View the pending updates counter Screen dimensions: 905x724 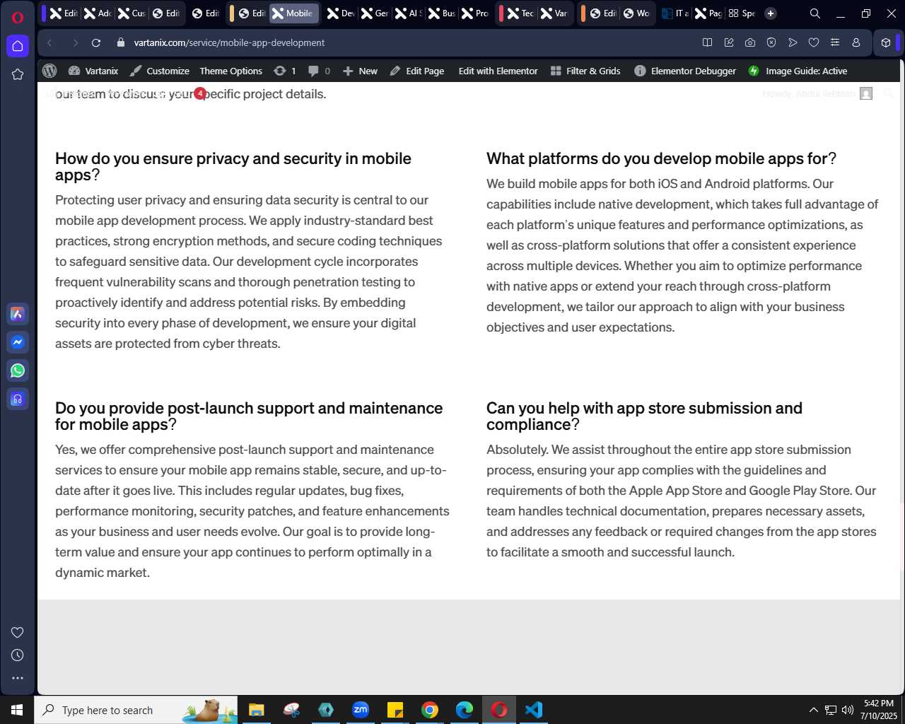click(285, 71)
